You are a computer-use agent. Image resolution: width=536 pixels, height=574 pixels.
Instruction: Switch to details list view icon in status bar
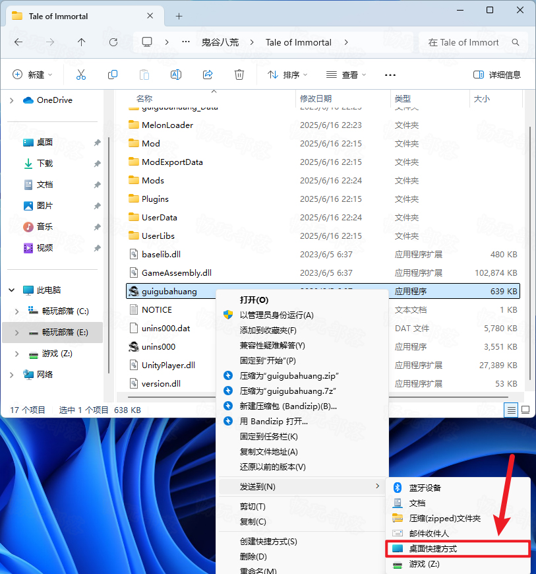[511, 410]
